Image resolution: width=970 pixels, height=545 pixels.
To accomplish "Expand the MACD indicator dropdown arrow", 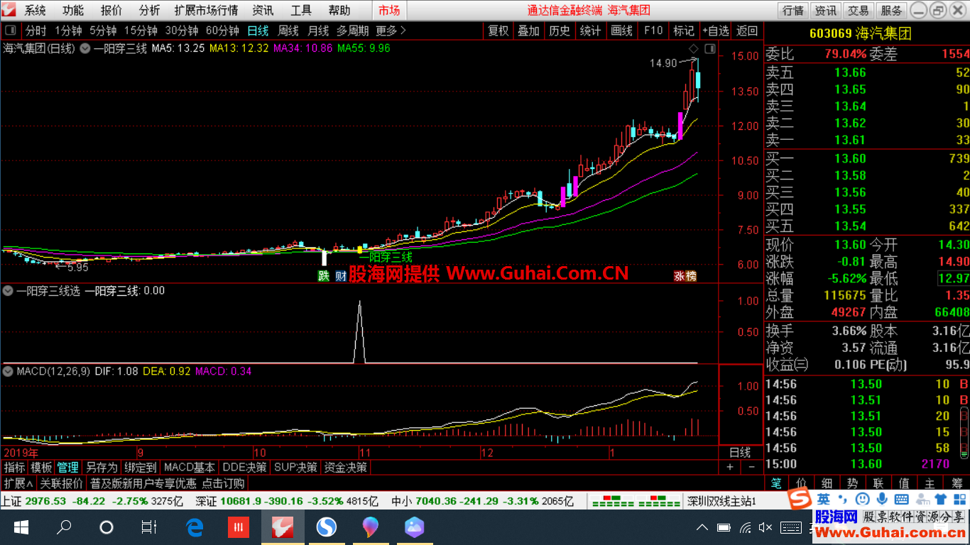I will [x=9, y=371].
